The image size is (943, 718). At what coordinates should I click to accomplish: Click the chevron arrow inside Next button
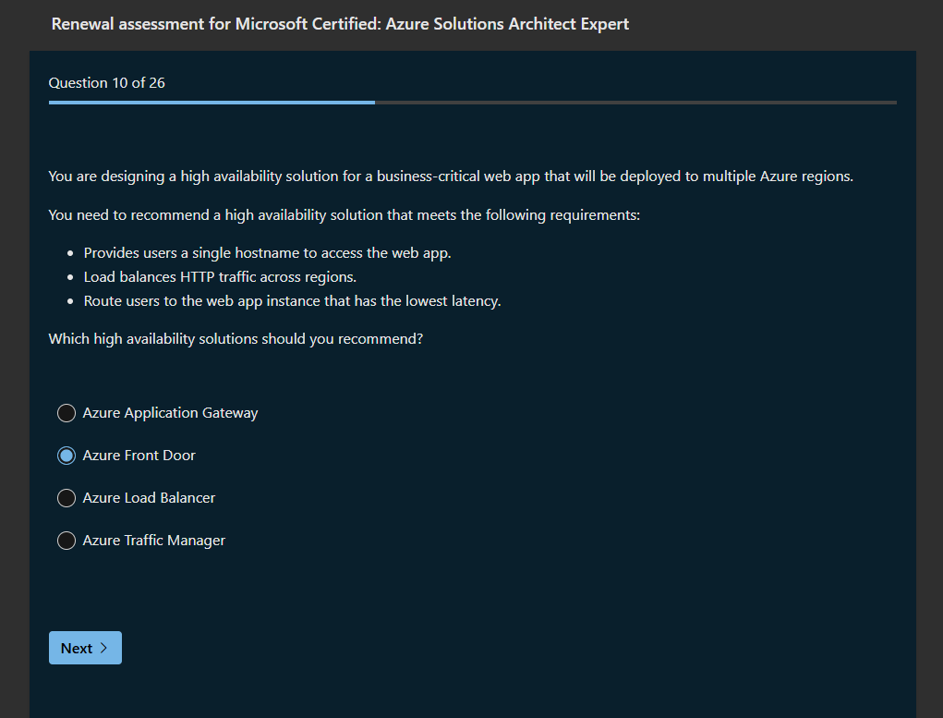[x=104, y=648]
